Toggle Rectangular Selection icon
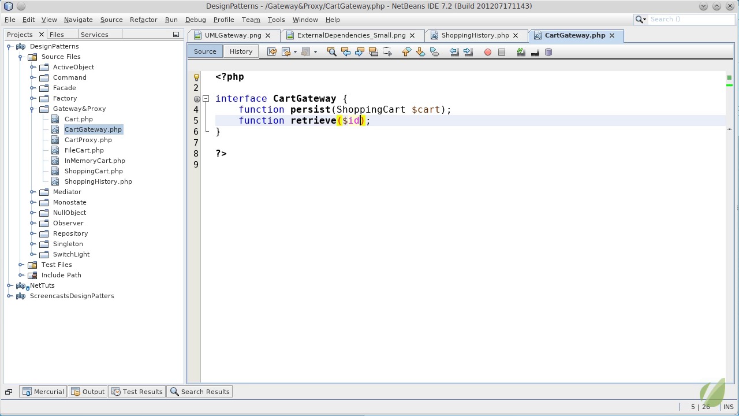This screenshot has height=416, width=739. point(387,52)
